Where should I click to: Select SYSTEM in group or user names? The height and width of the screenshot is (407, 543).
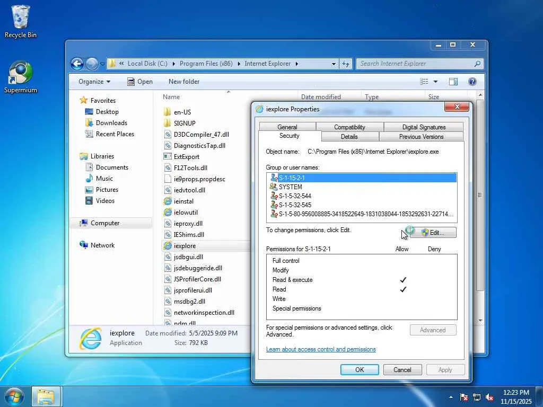[362, 187]
